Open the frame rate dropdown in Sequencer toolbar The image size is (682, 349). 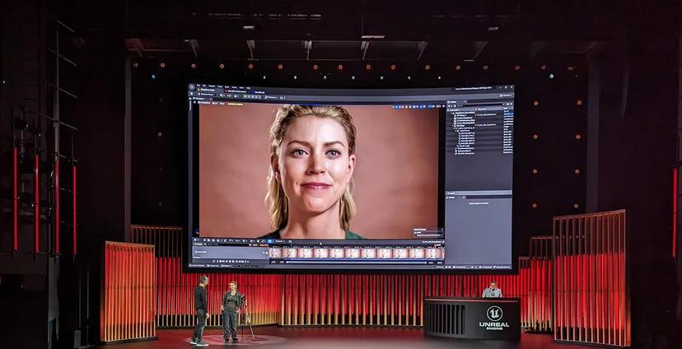pos(280,241)
